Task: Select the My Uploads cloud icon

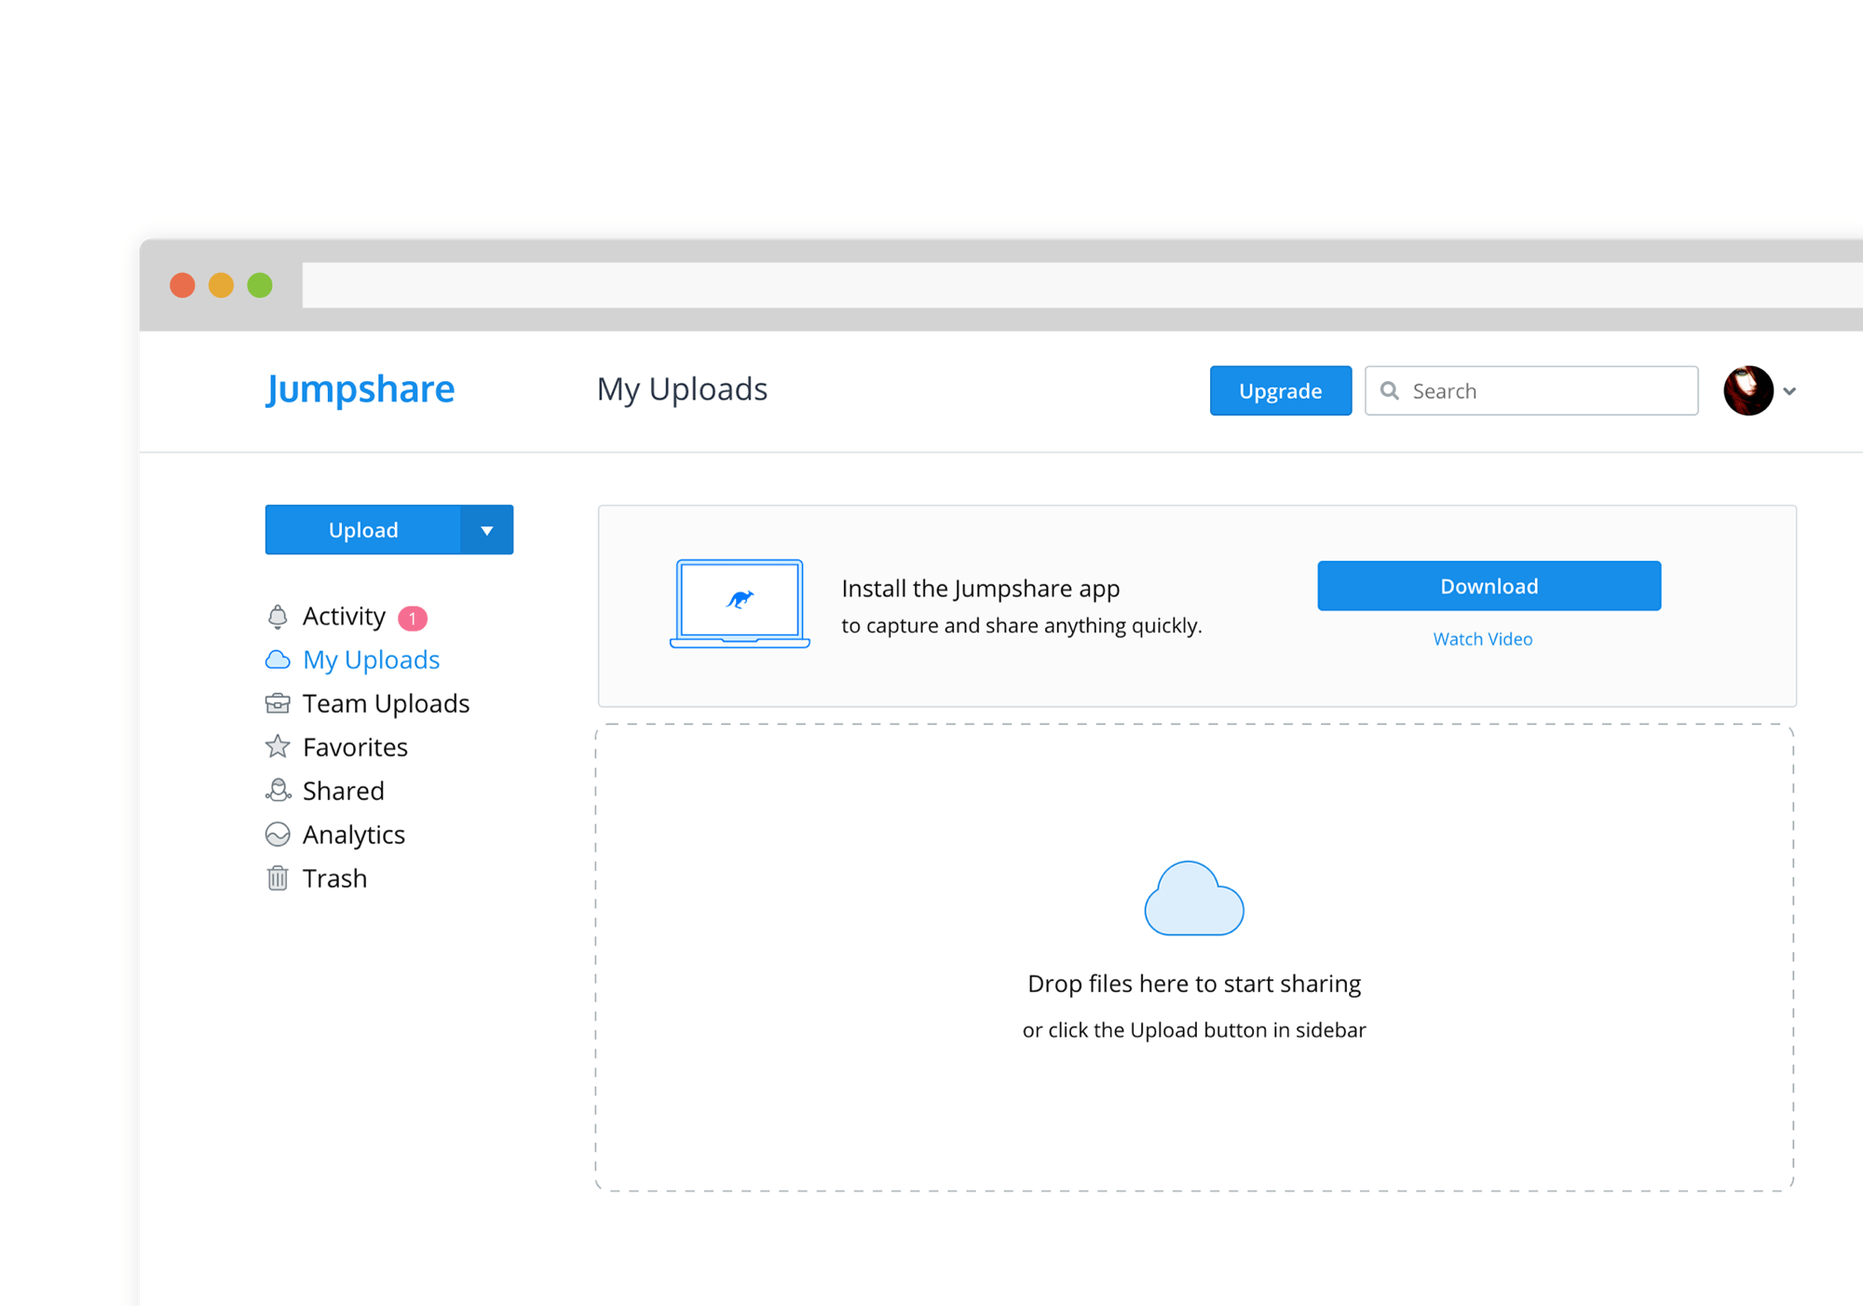Action: click(x=278, y=660)
